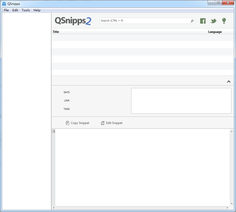Screen dimensions: 236x212
Task: Click the code editor down scroll arrow
Action: pos(232,204)
